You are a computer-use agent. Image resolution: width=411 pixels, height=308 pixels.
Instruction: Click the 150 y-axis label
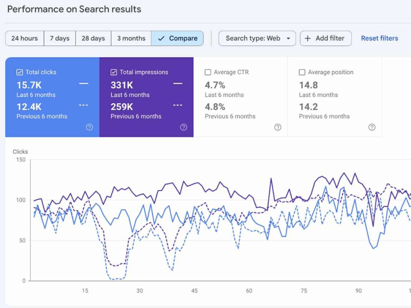21,159
